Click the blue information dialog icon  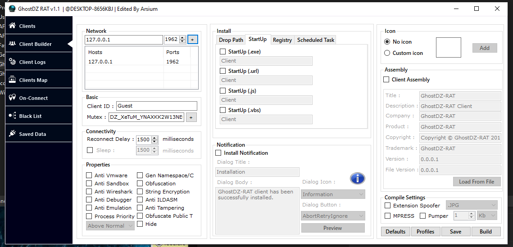tap(357, 178)
